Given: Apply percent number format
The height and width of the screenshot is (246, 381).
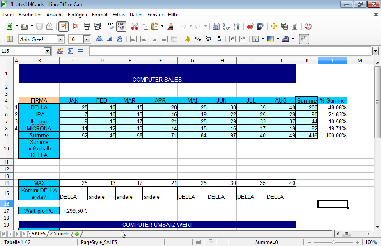Looking at the screenshot, I should 198,39.
